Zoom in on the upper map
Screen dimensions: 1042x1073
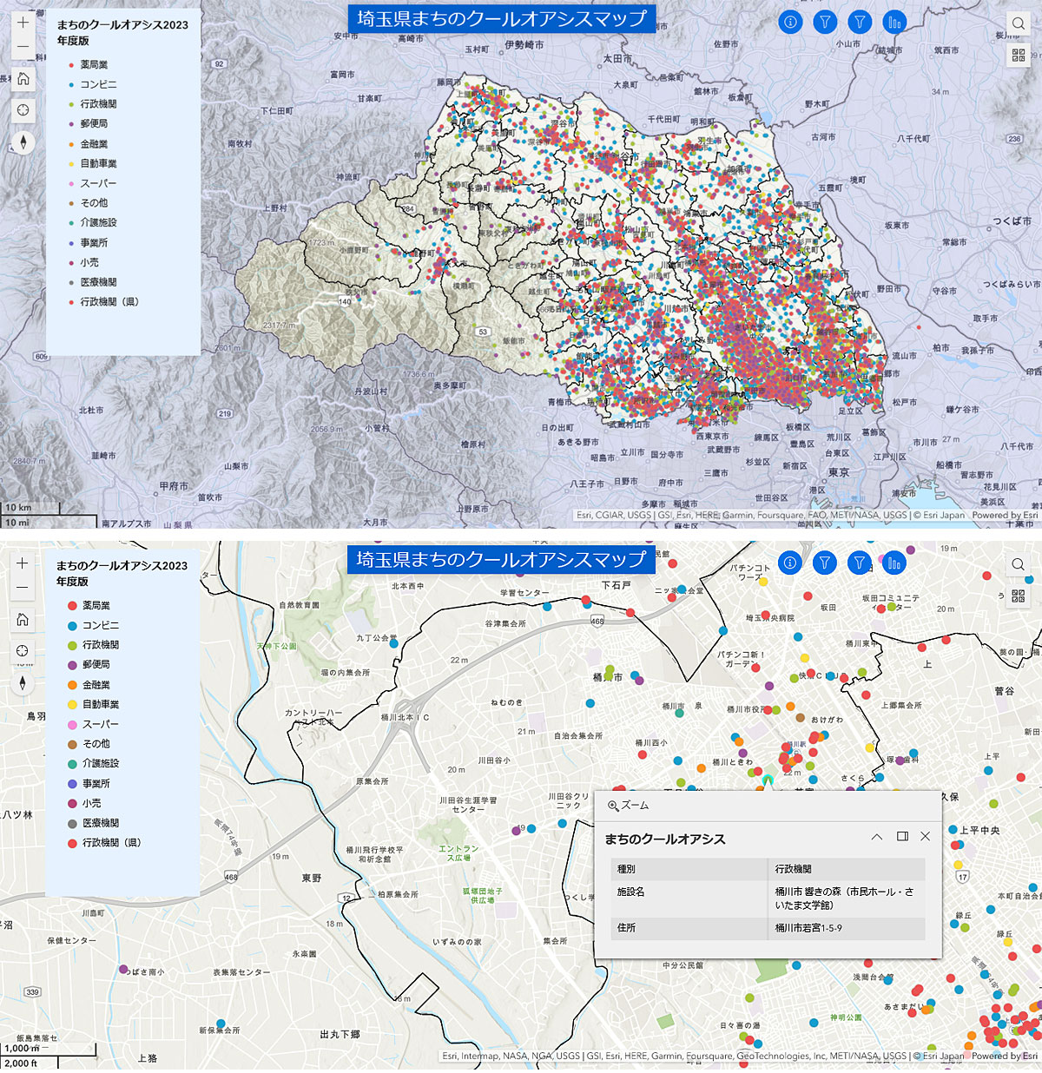[23, 23]
